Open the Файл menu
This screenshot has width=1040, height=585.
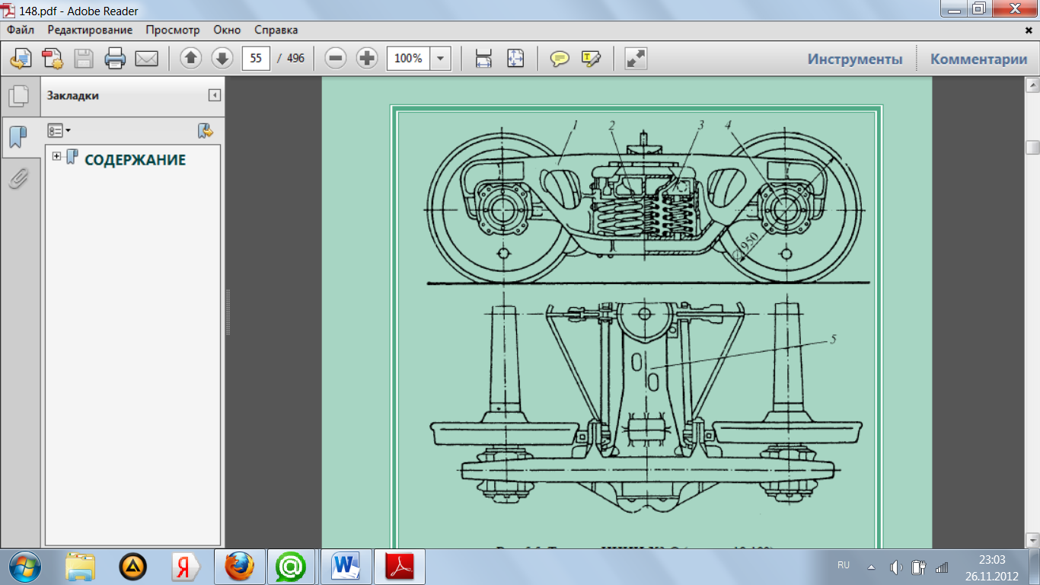pos(21,30)
